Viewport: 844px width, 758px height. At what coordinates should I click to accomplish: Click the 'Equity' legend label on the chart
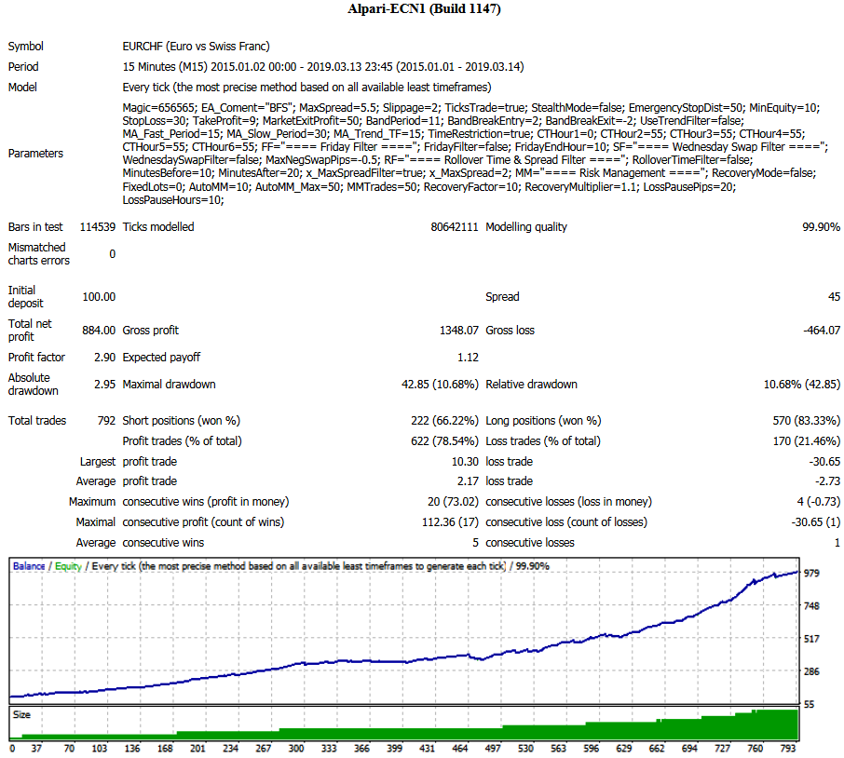(68, 566)
